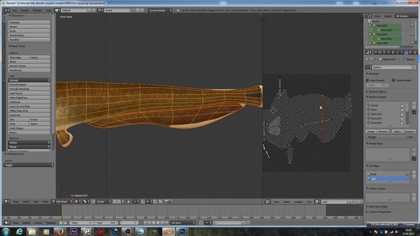Screen dimensions: 420x236
Task: Click the OpenGL render icon in the viewport header
Action: (166, 201)
